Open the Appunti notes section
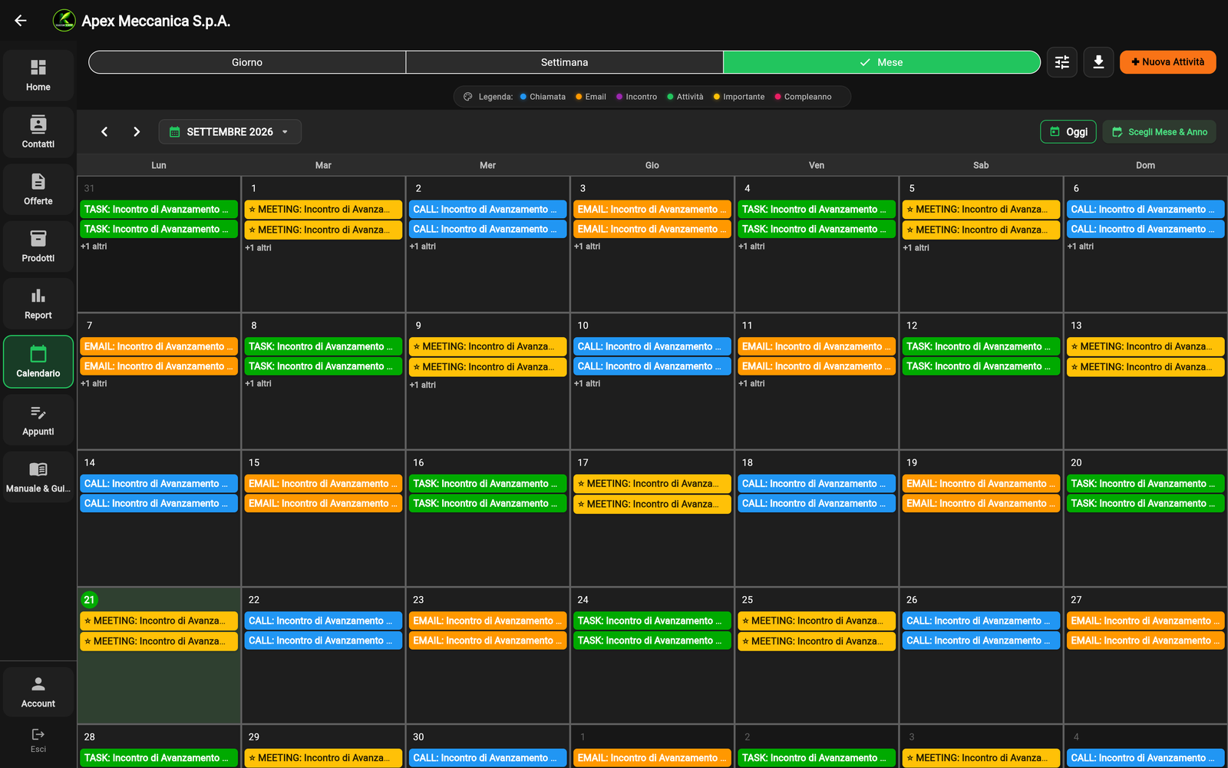 (38, 420)
